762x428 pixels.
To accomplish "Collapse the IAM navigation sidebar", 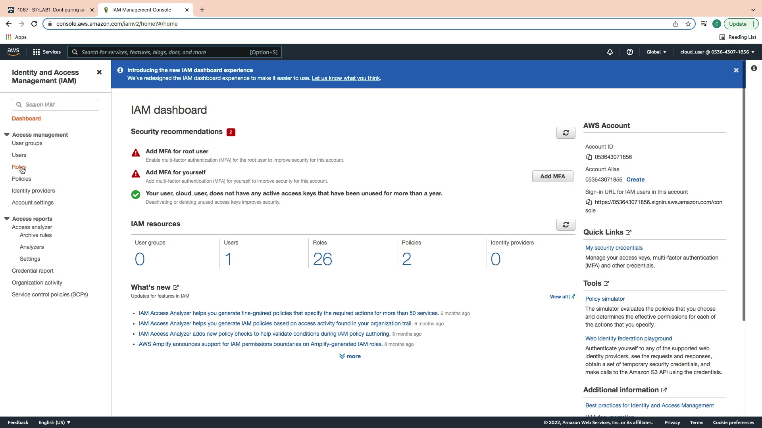I will click(x=99, y=72).
